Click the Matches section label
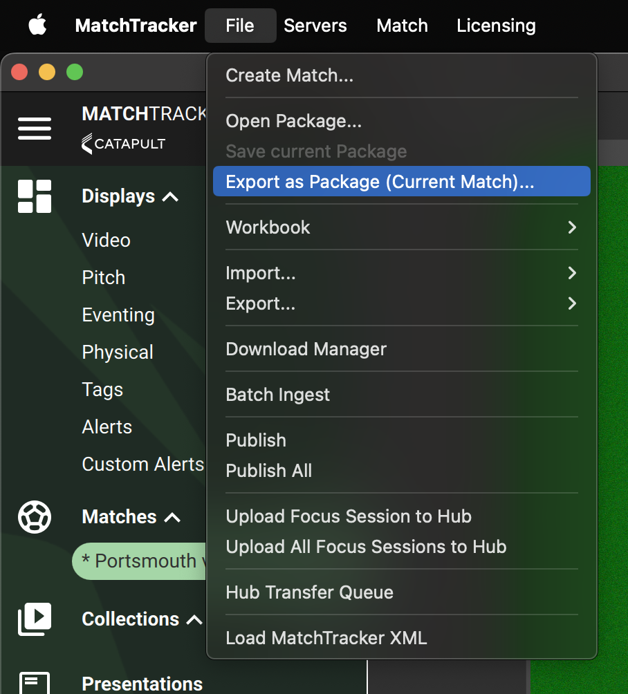The width and height of the screenshot is (628, 694). [x=119, y=517]
